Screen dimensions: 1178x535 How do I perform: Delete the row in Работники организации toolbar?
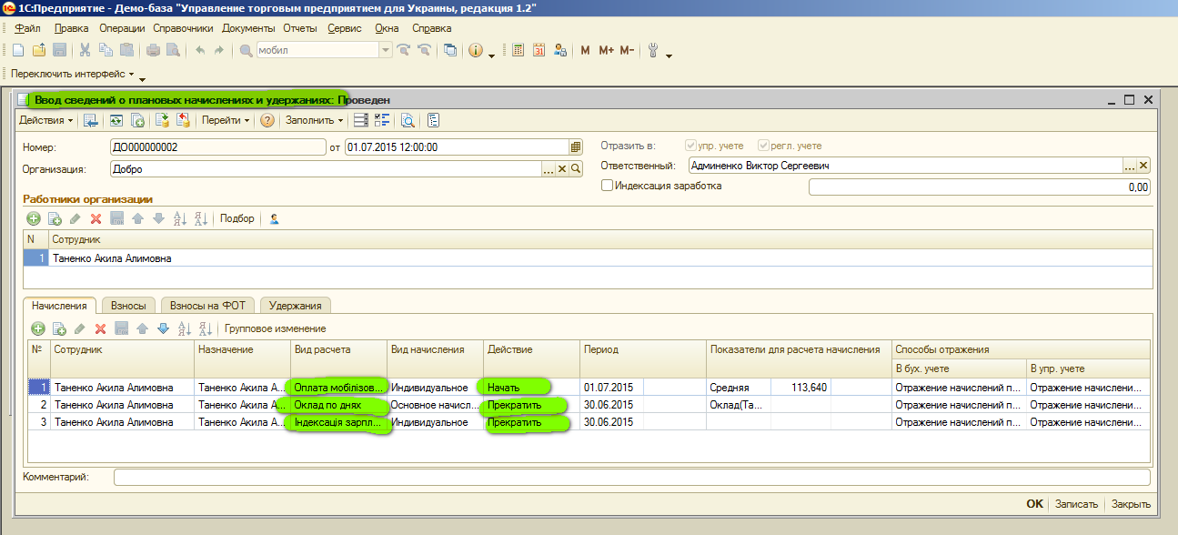click(x=96, y=218)
